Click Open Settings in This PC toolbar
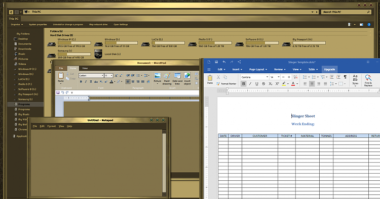Screen dimensions: 380x199 coord(121,25)
